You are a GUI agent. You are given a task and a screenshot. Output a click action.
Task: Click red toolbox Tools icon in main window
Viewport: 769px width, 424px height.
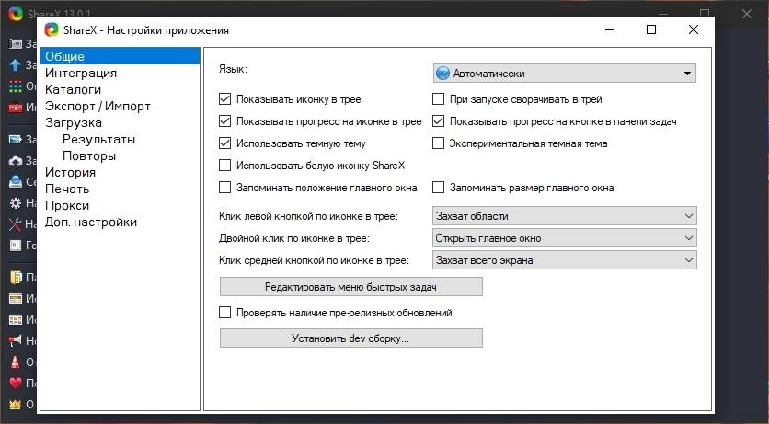pyautogui.click(x=16, y=107)
